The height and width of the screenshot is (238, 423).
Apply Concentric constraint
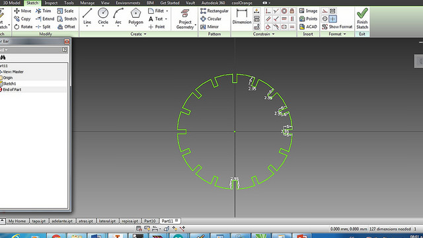(284, 11)
